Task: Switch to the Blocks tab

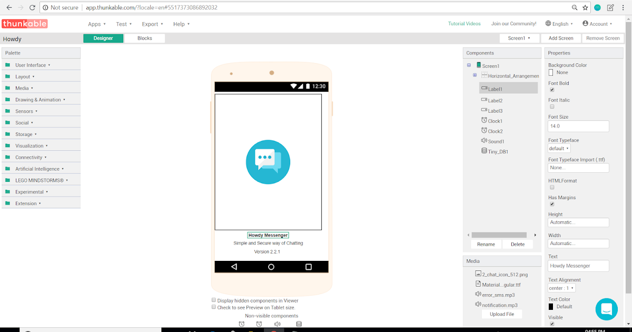Action: point(144,38)
